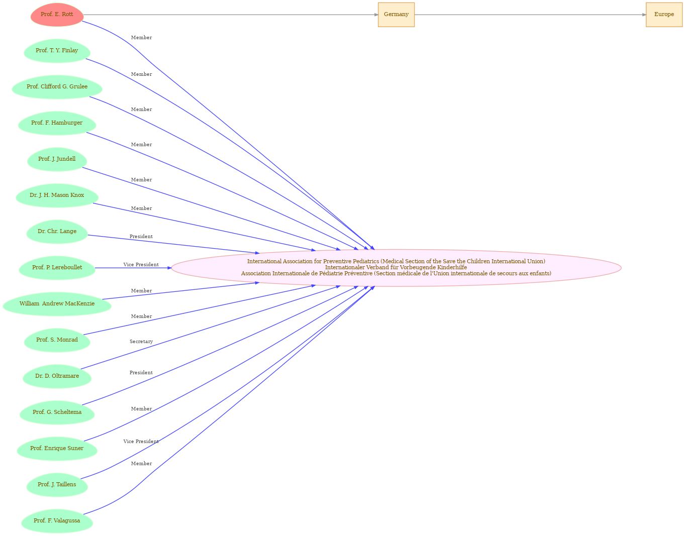The image size is (685, 536).
Task: Select William Andrew MacKenzie node
Action: click(57, 304)
